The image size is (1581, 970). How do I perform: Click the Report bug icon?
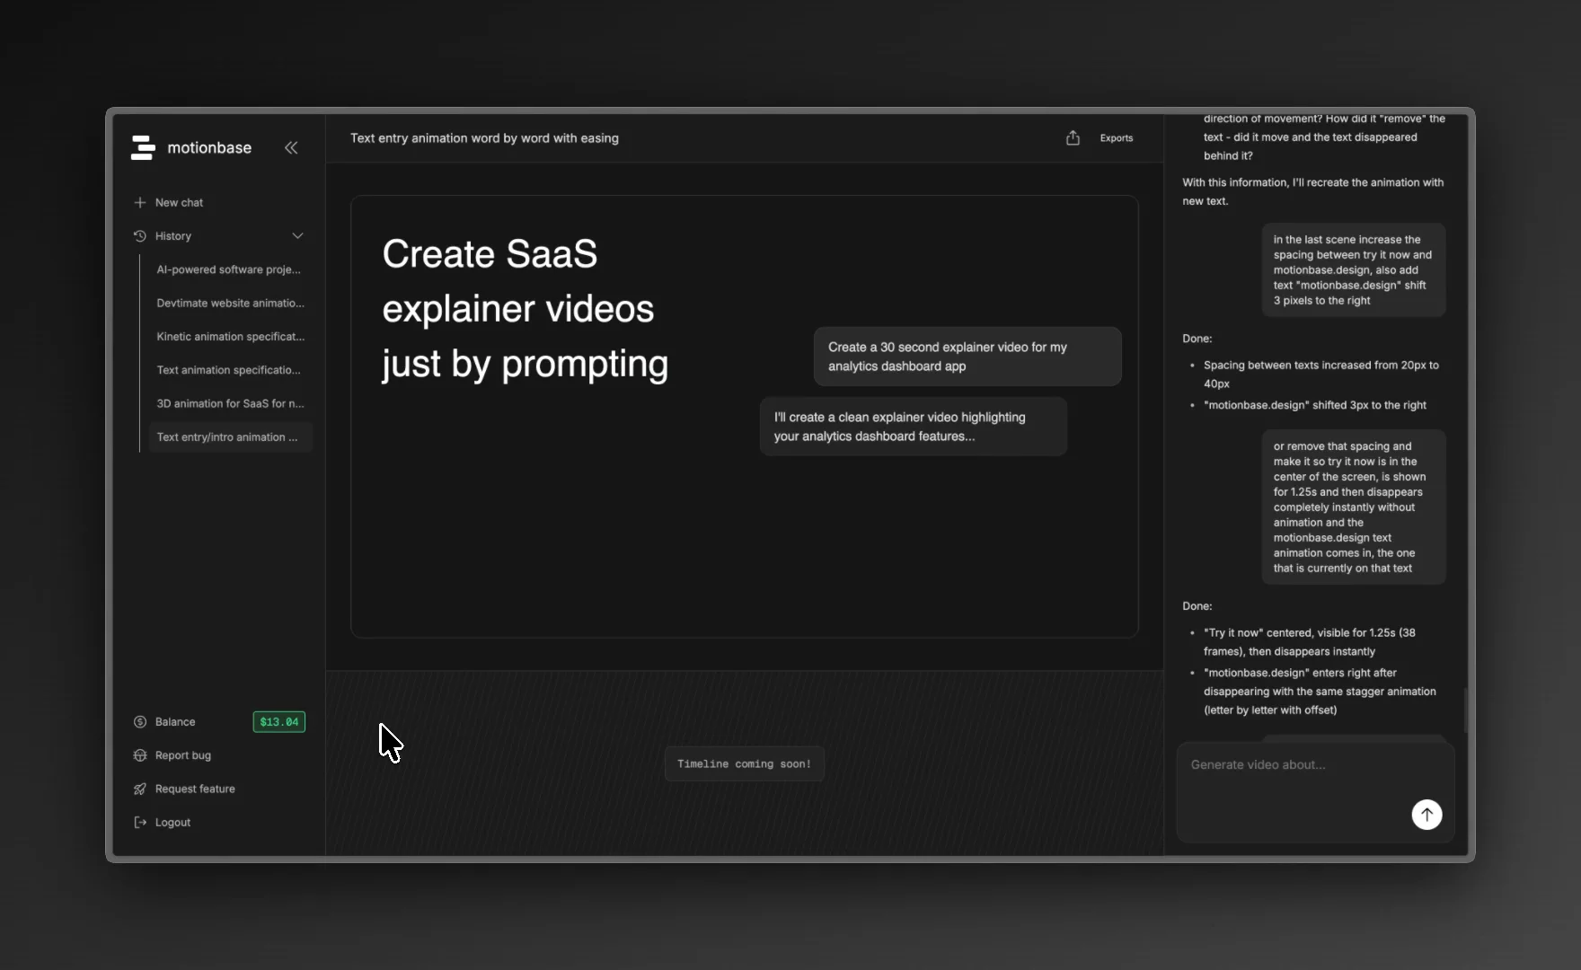pos(140,755)
